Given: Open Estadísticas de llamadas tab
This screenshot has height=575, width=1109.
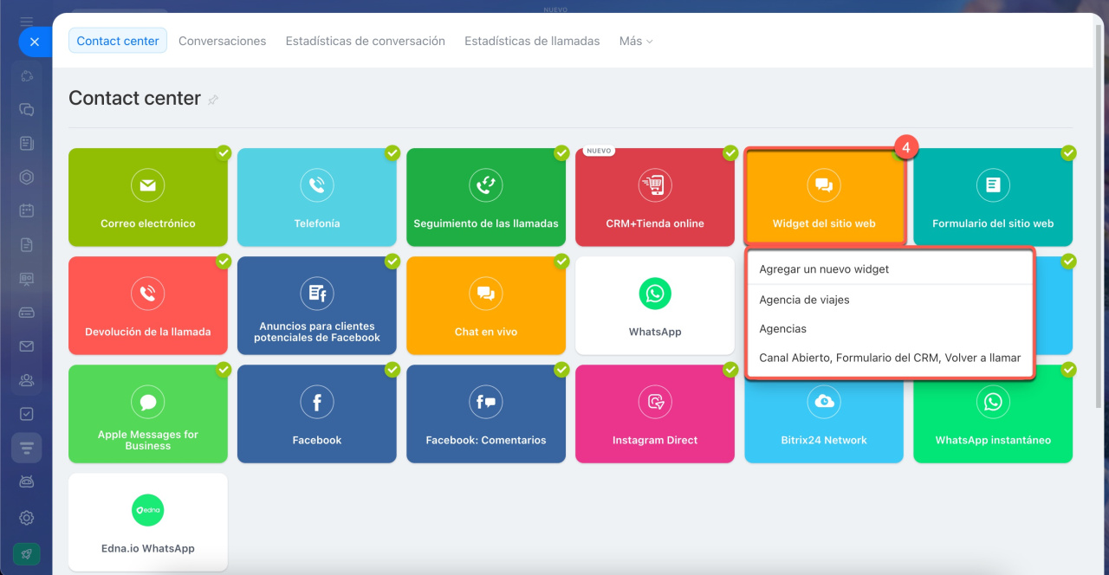Looking at the screenshot, I should [532, 41].
